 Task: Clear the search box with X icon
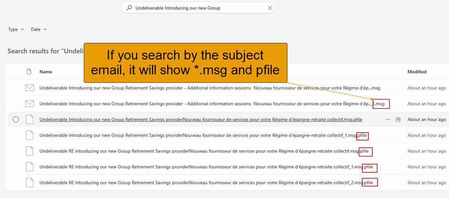pyautogui.click(x=270, y=8)
